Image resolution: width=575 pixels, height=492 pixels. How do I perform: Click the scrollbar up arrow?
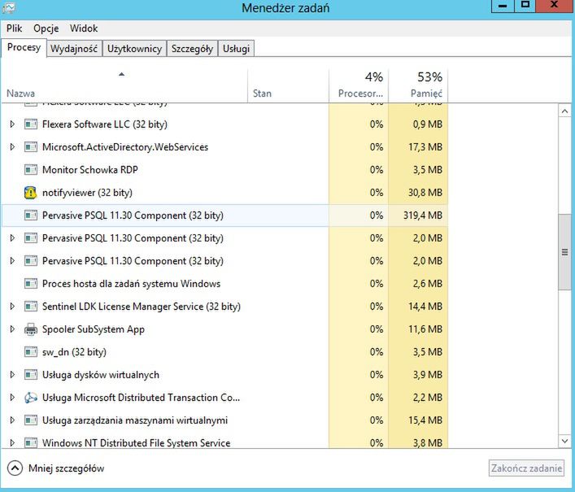point(564,111)
